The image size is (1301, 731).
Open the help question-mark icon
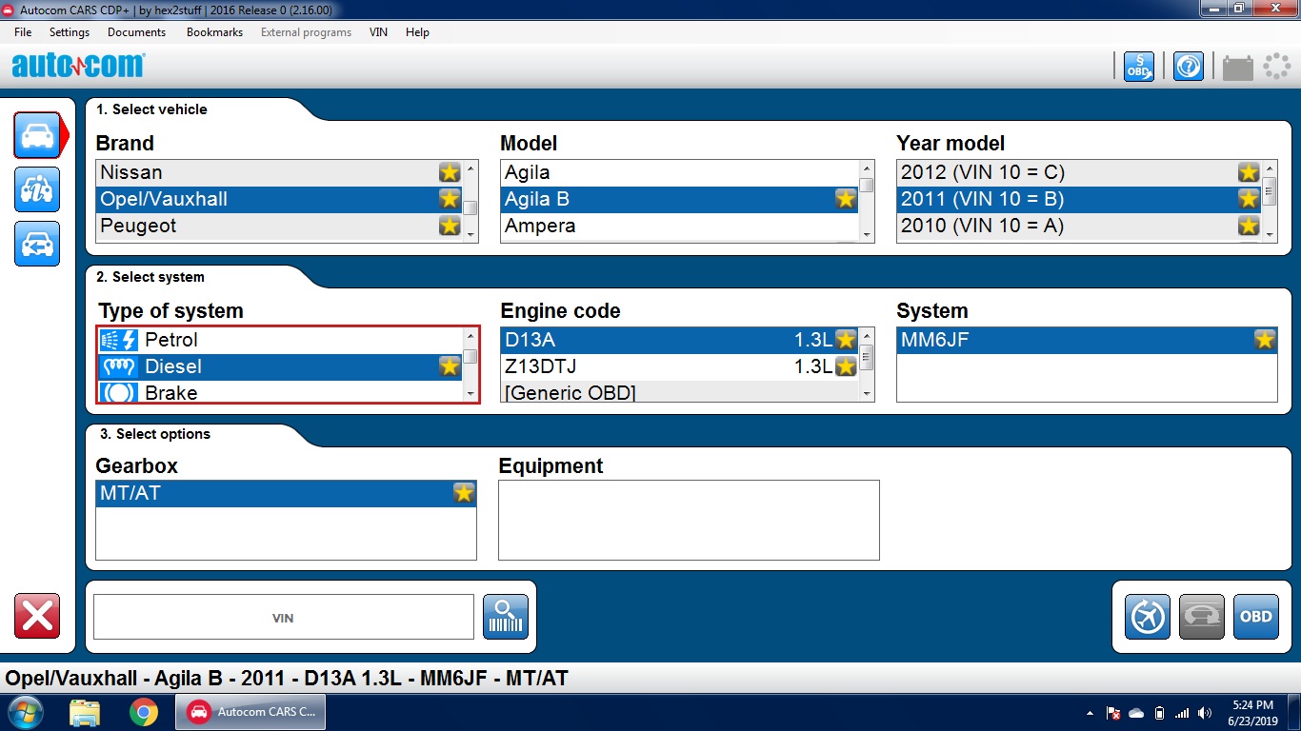click(x=1188, y=67)
